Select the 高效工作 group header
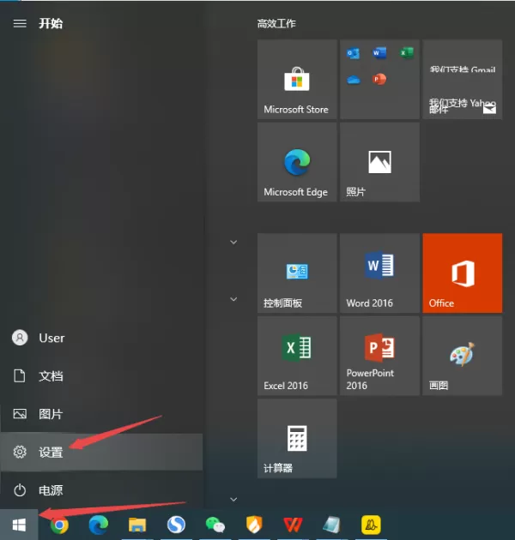The height and width of the screenshot is (540, 515). click(276, 23)
